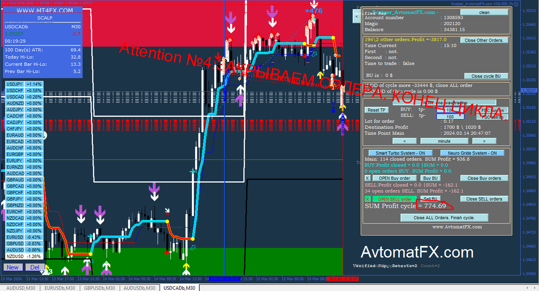
Task: Click the 'clean' button
Action: coord(484,13)
